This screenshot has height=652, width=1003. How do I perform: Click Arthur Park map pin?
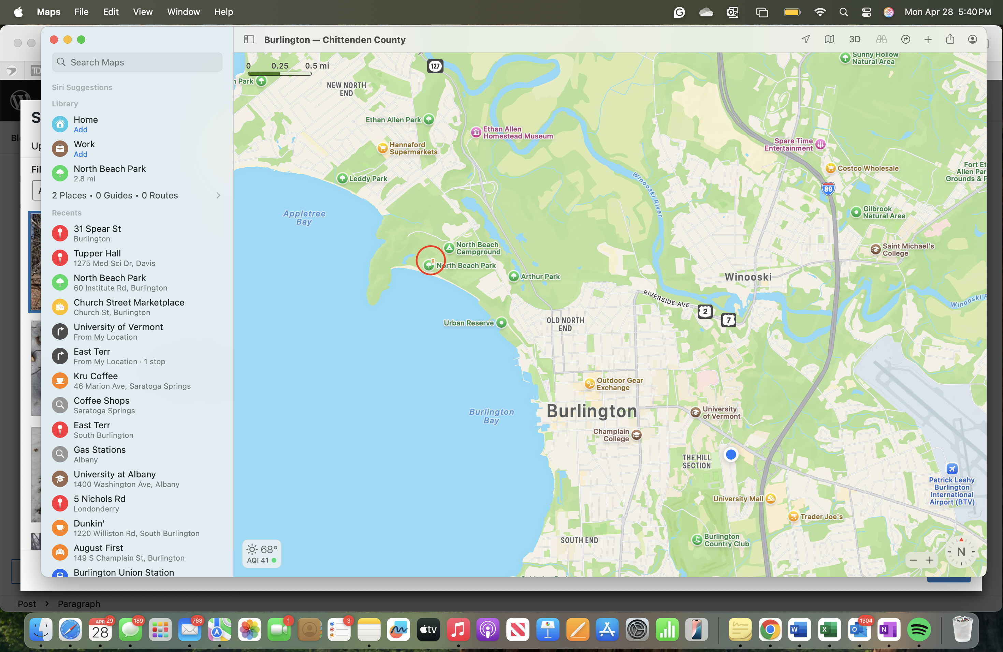click(x=513, y=277)
